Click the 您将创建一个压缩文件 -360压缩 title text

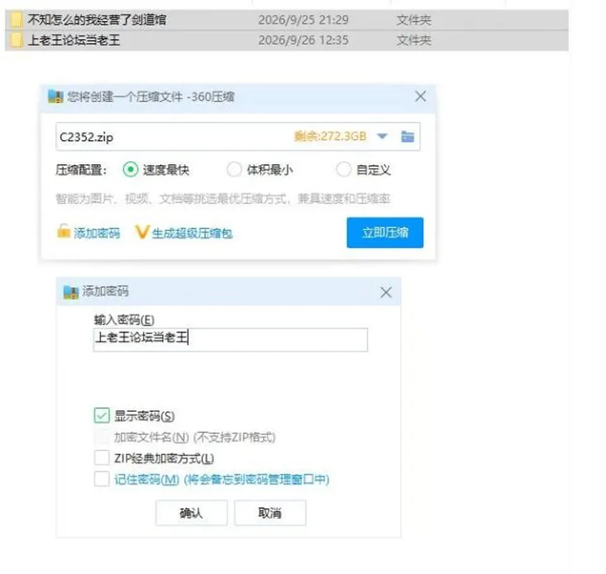click(x=151, y=97)
